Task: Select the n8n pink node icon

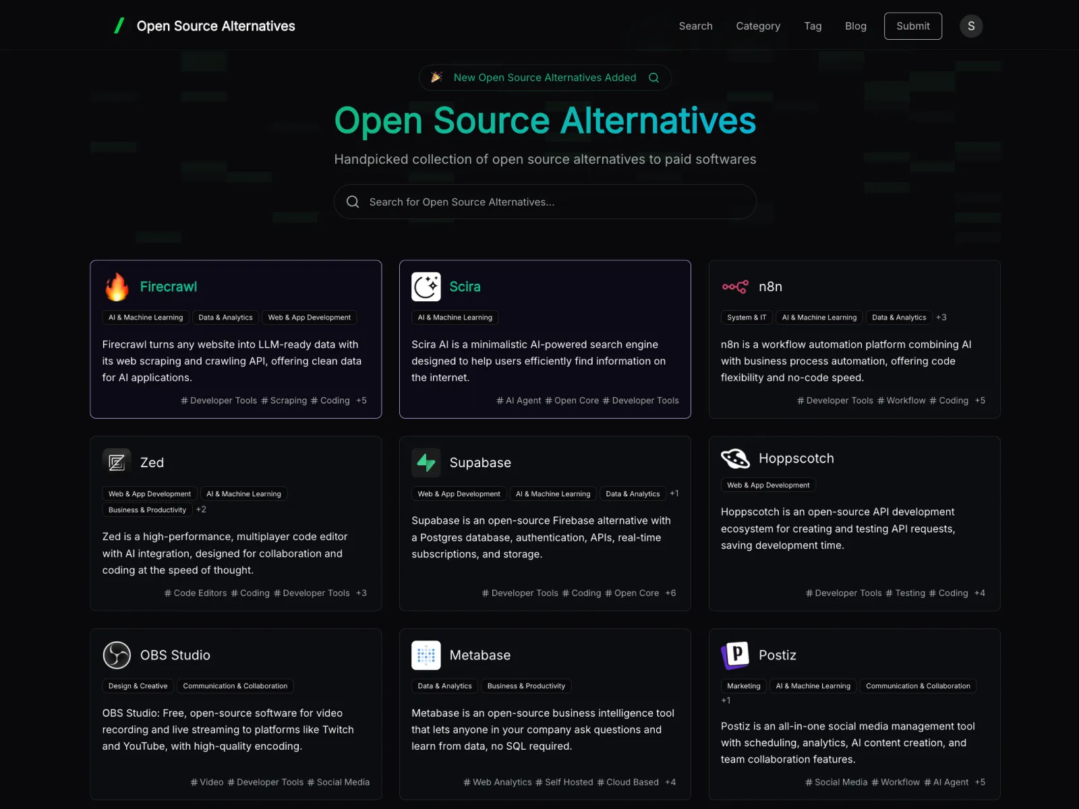Action: pyautogui.click(x=735, y=287)
